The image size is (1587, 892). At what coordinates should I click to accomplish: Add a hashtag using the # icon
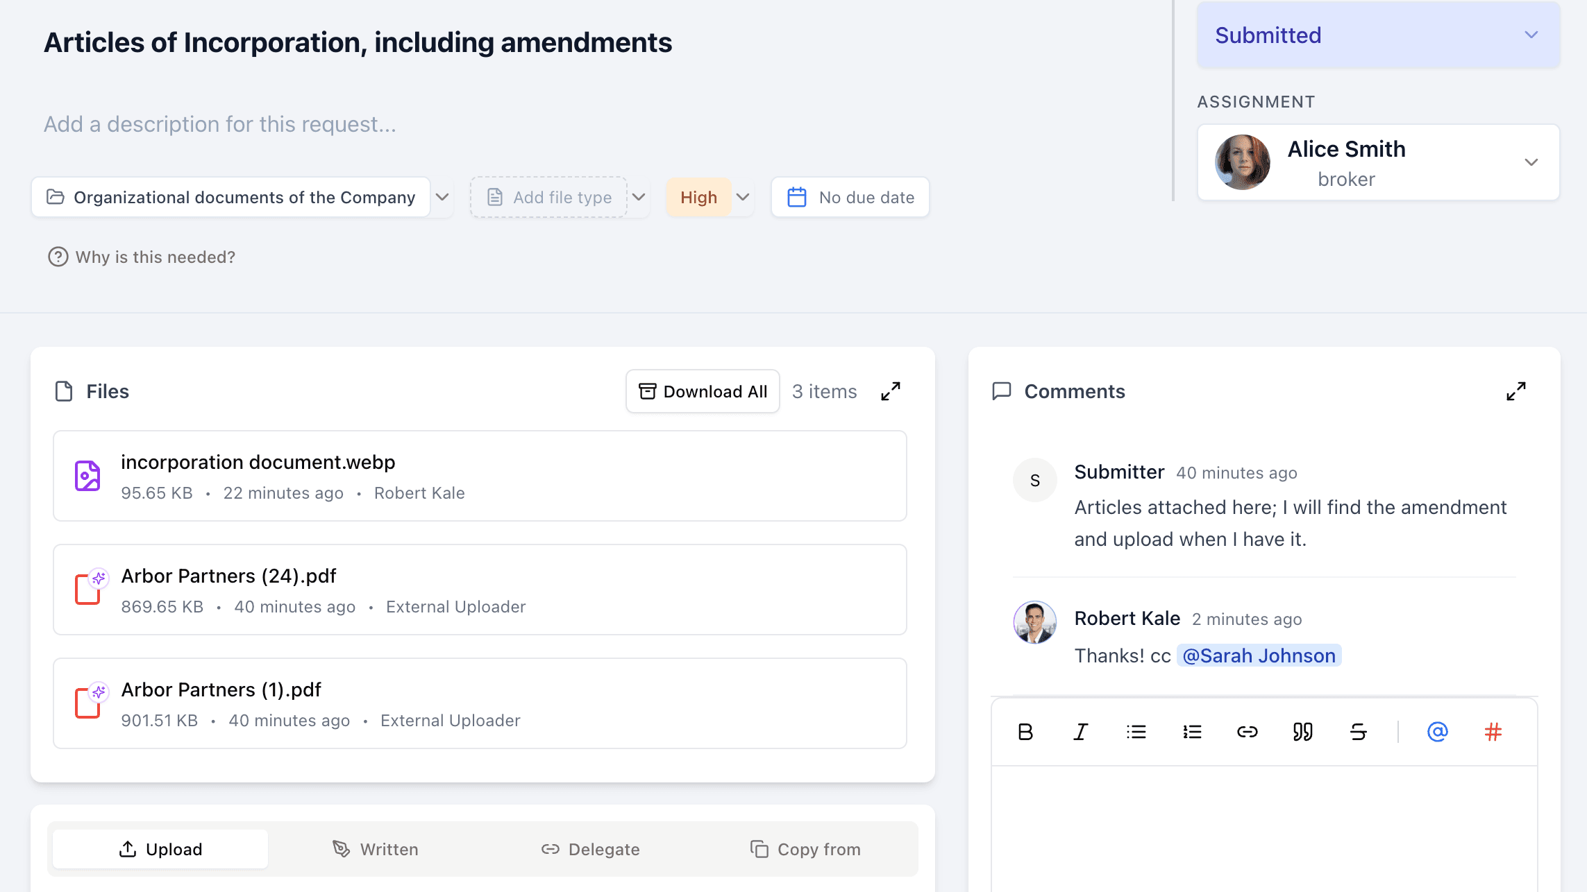[1492, 732]
